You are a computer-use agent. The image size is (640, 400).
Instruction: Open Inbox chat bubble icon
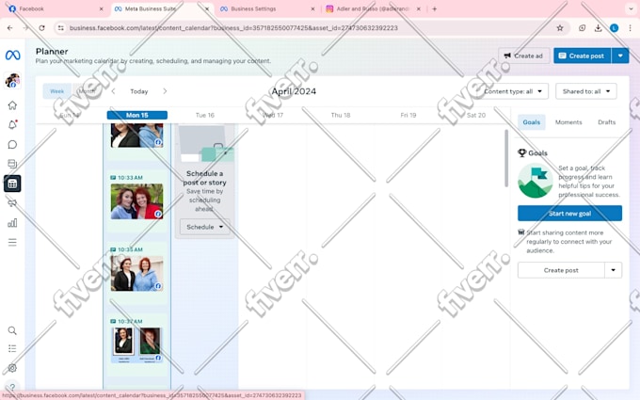click(12, 145)
